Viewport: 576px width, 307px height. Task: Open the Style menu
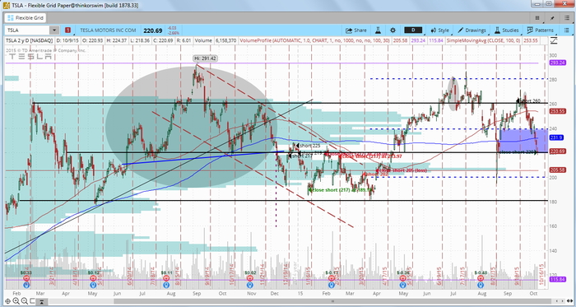(439, 30)
